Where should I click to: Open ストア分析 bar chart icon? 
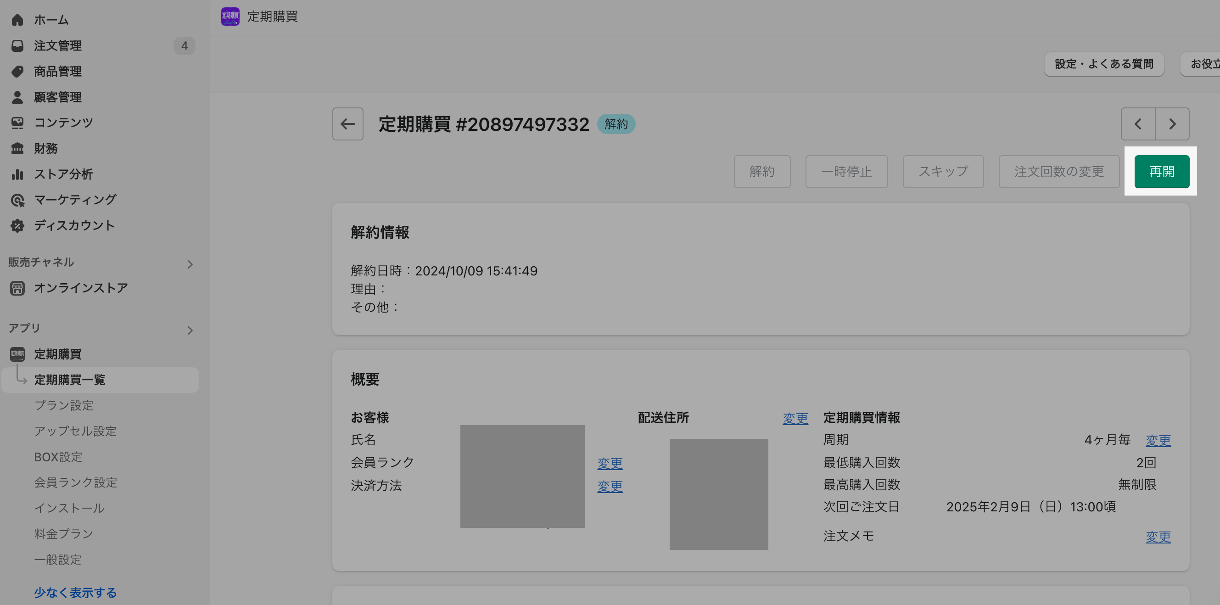click(x=17, y=174)
